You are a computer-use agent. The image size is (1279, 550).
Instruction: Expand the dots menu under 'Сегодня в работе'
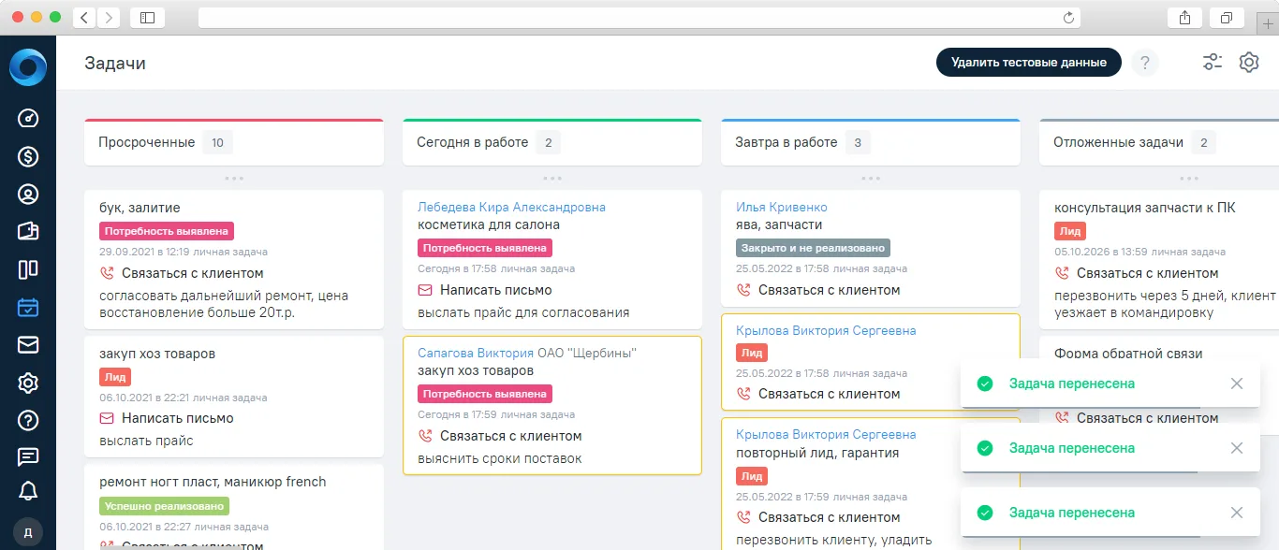coord(552,178)
